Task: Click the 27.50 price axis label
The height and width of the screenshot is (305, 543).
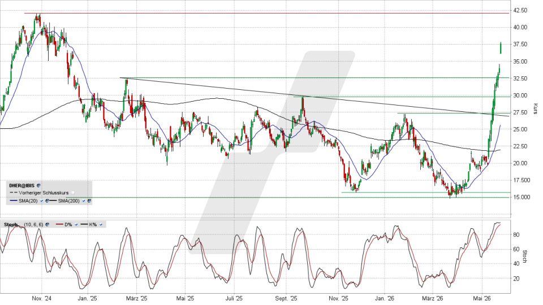Action: click(x=520, y=112)
